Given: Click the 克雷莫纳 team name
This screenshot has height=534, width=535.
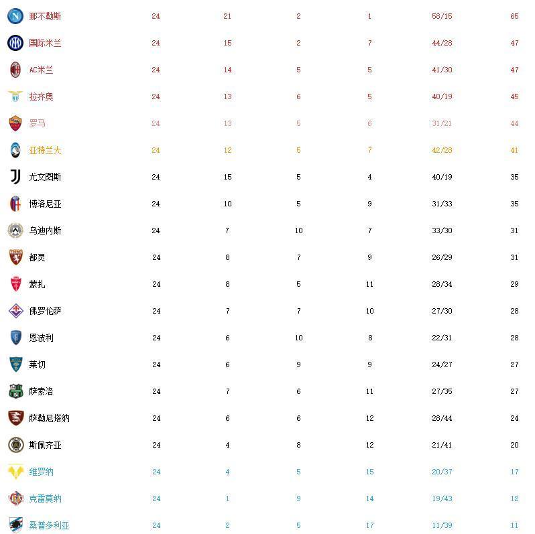Looking at the screenshot, I should 45,498.
